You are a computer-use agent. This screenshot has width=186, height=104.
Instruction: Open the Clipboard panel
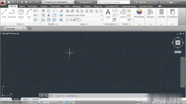tap(172, 14)
